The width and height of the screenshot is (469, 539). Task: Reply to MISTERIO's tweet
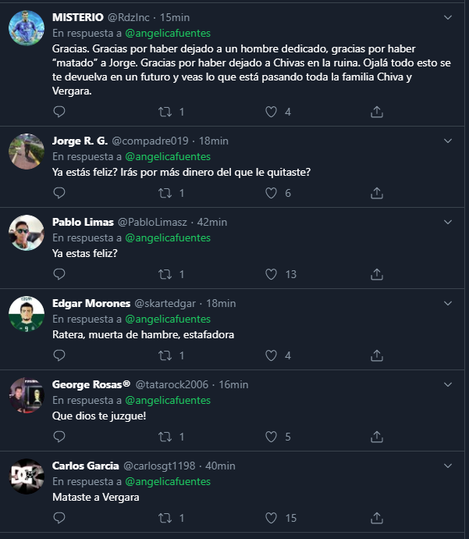59,112
